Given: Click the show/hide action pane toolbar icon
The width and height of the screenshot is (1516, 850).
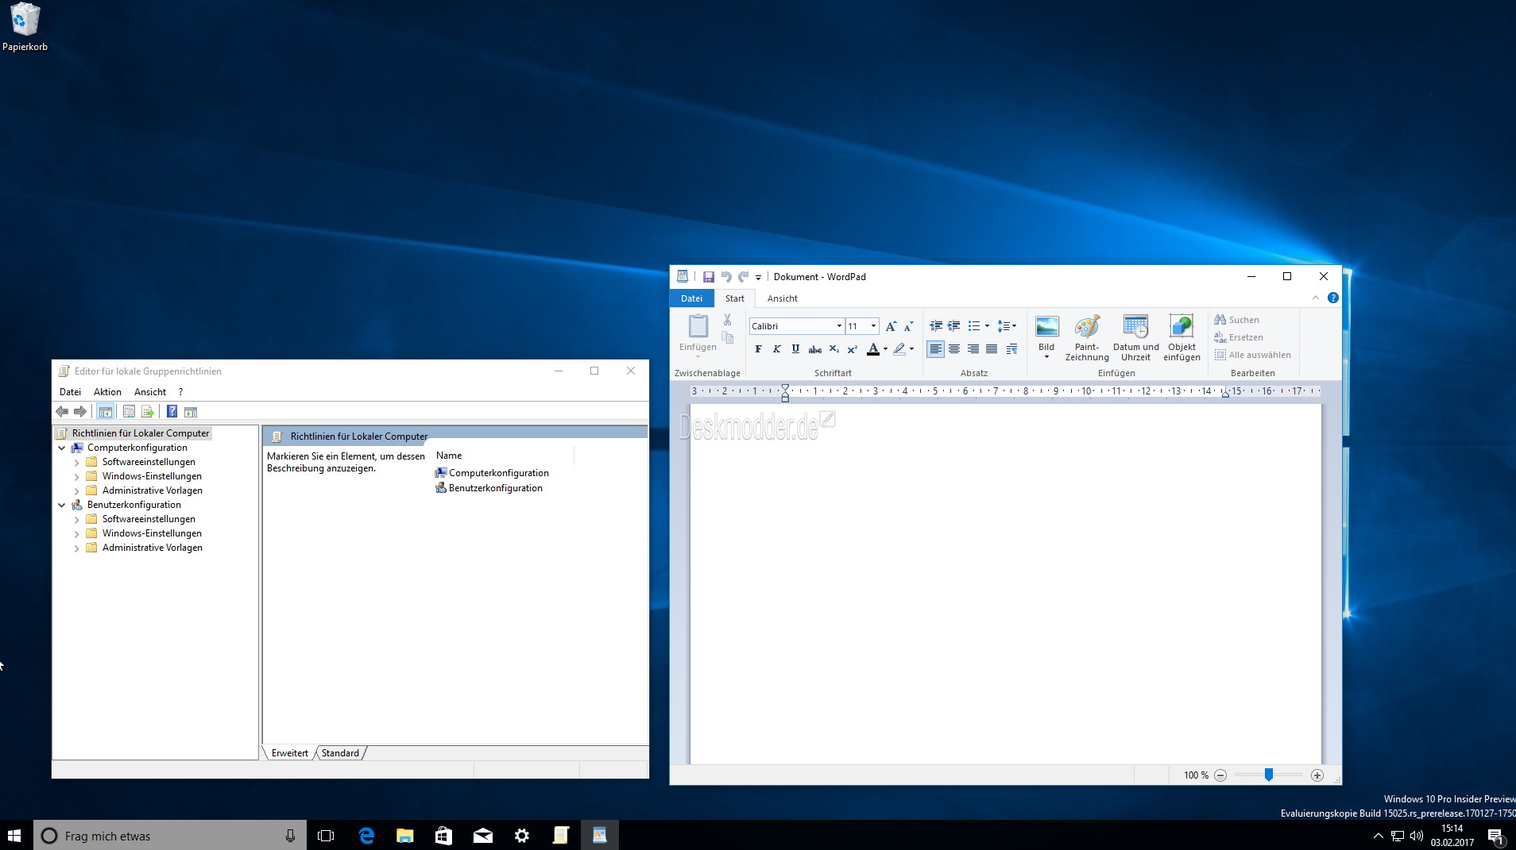Looking at the screenshot, I should (x=191, y=411).
